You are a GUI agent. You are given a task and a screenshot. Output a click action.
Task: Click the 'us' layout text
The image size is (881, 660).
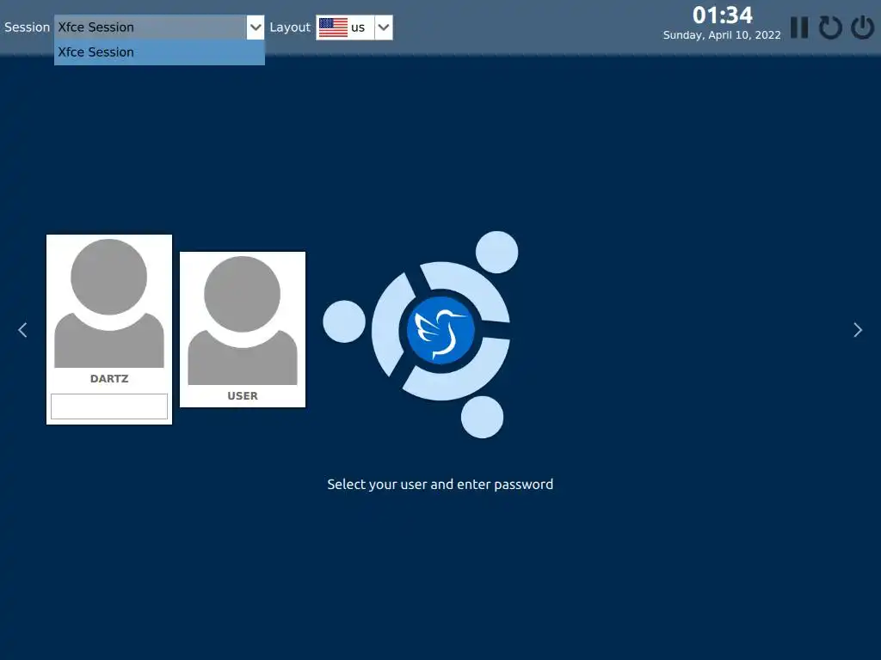(x=358, y=27)
